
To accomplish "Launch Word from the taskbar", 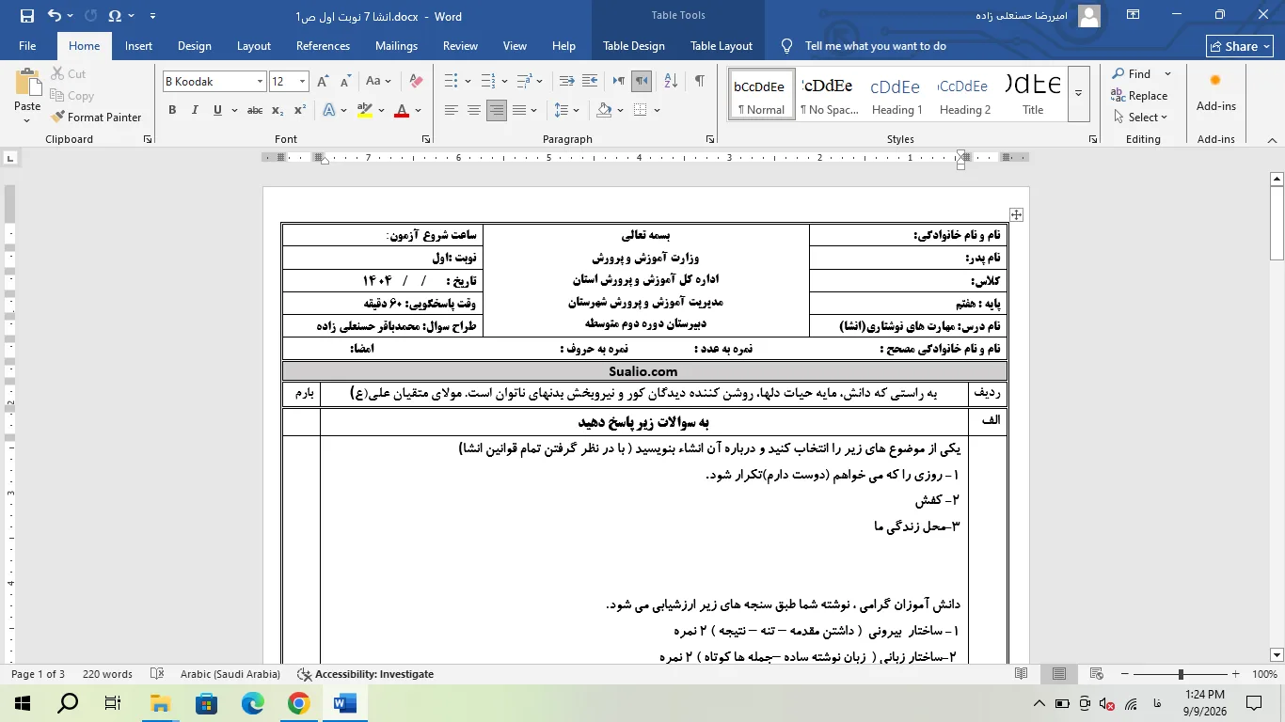I will point(344,702).
